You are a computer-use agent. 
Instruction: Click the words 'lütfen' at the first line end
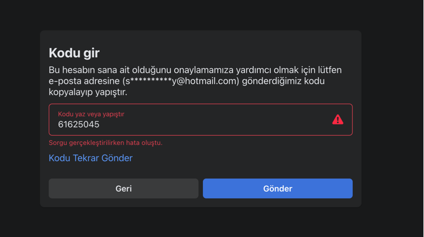click(330, 70)
